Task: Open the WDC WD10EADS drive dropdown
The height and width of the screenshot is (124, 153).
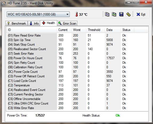Action: click(38, 14)
